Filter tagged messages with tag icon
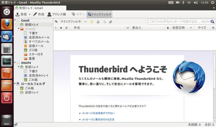 point(105,22)
